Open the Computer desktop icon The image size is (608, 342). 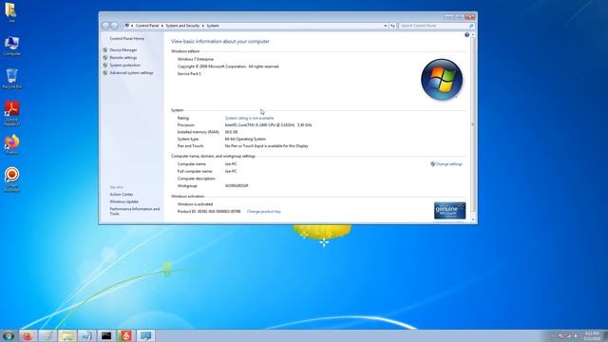click(11, 46)
